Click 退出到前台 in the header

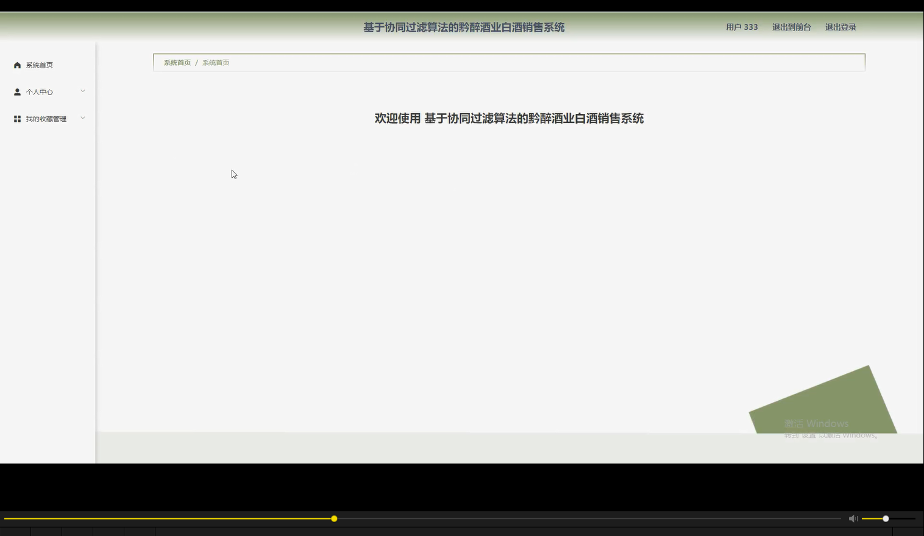pyautogui.click(x=791, y=27)
